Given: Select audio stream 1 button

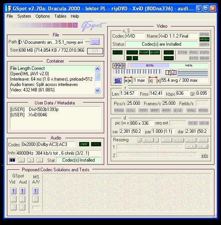Looking at the screenshot, I should coord(12,160).
